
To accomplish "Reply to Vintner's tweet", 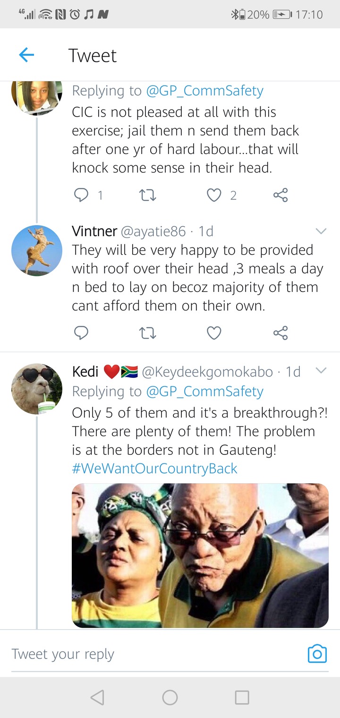I will [82, 333].
